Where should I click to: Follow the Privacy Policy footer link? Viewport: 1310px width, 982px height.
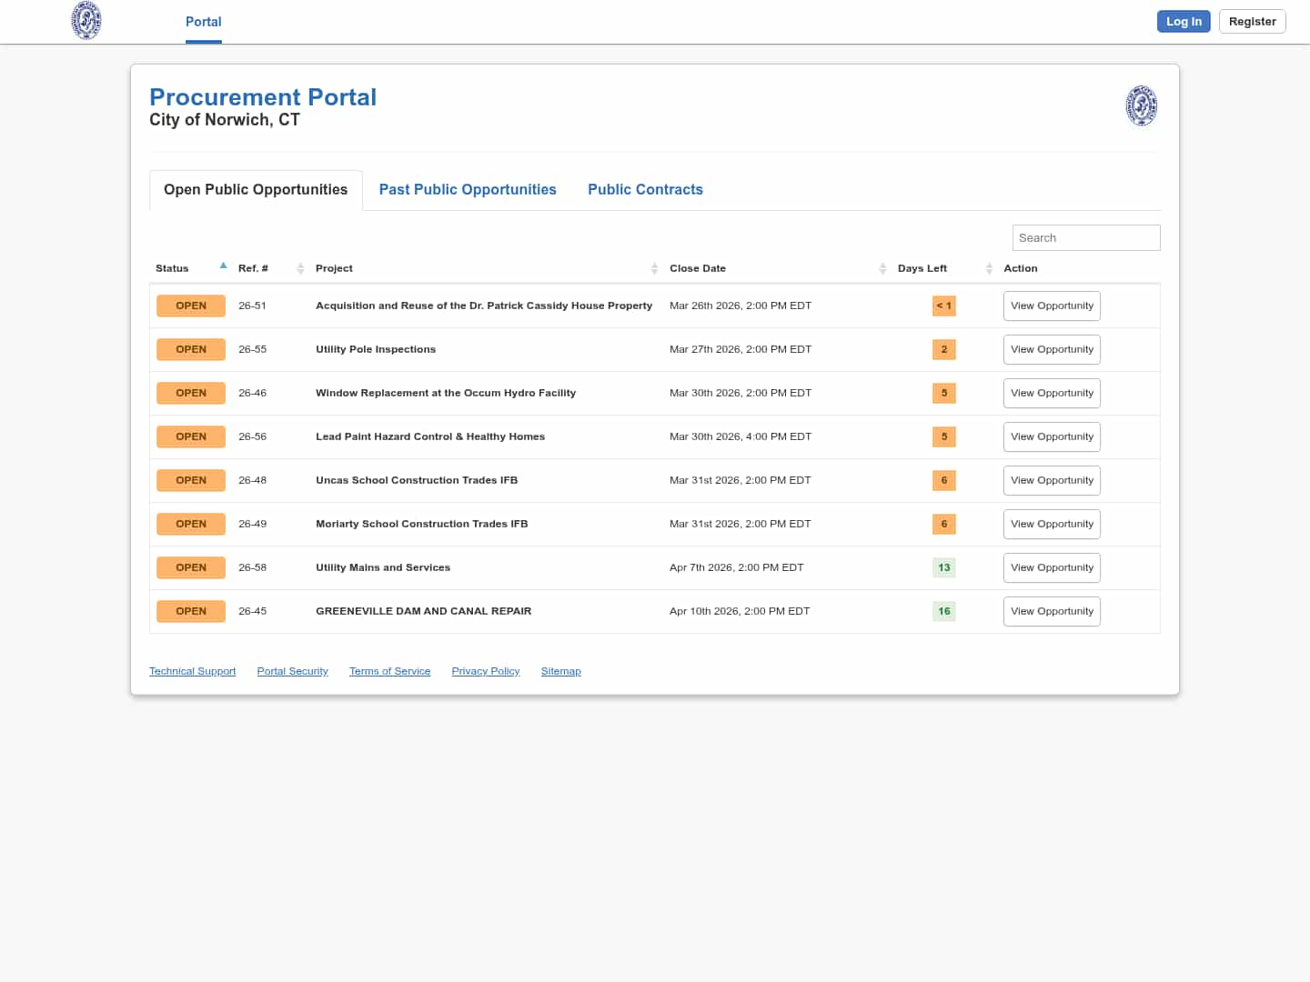click(486, 671)
